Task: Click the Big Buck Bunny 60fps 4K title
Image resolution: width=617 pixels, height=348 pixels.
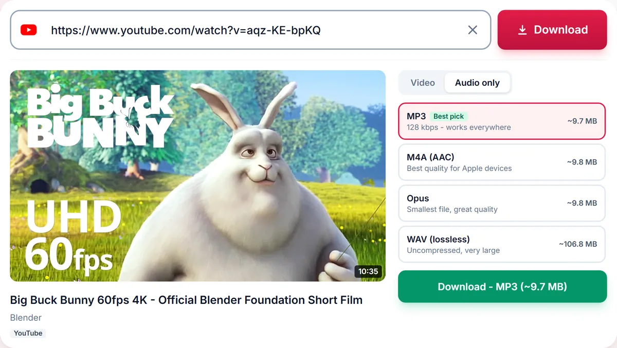Action: click(186, 300)
